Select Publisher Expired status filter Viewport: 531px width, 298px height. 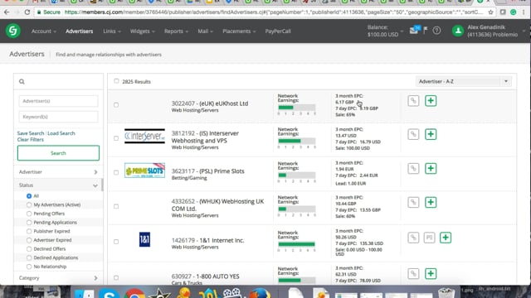coord(29,231)
